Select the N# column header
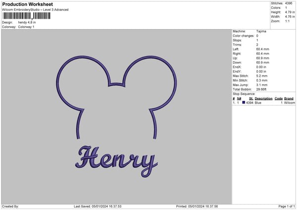297x210 pixels. [x=239, y=99]
